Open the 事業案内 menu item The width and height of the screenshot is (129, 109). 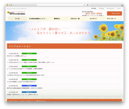(x=57, y=19)
